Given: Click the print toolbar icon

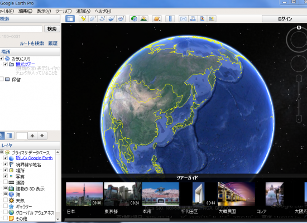Looking at the screenshot, I should [x=193, y=19].
